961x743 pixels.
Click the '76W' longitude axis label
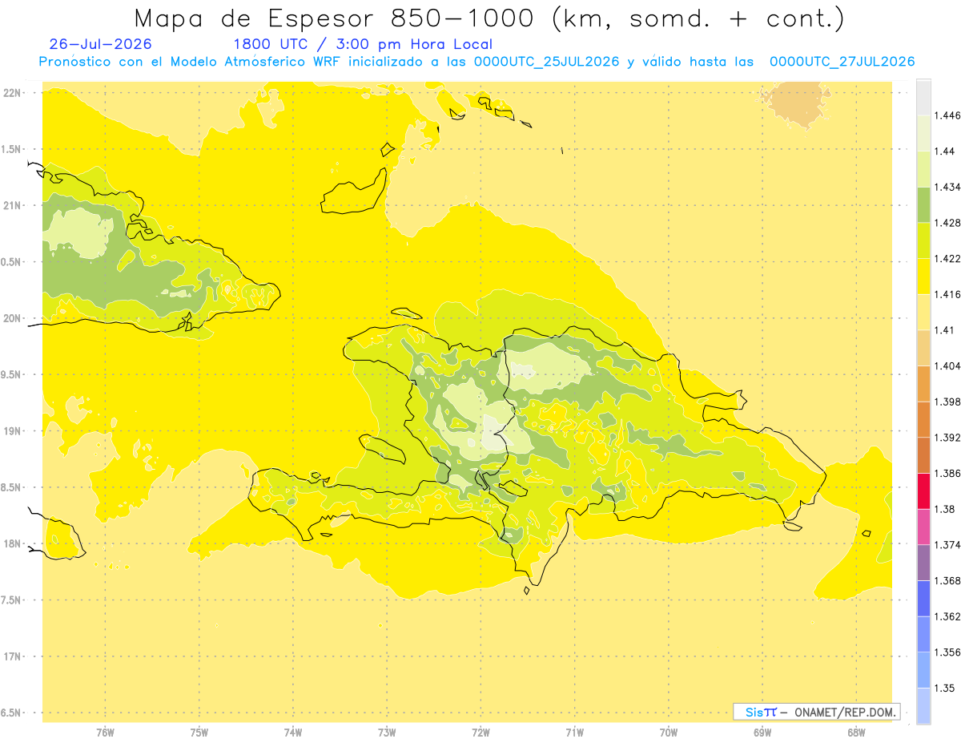click(x=105, y=733)
